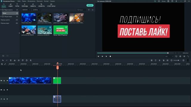Click the stop button in preview
This screenshot has width=191, height=107.
pyautogui.click(x=110, y=56)
